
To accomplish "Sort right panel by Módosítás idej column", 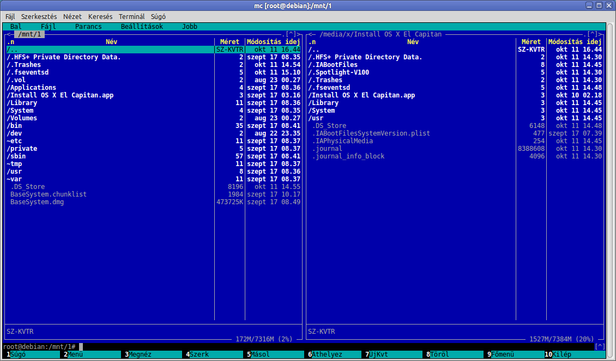I will point(575,42).
